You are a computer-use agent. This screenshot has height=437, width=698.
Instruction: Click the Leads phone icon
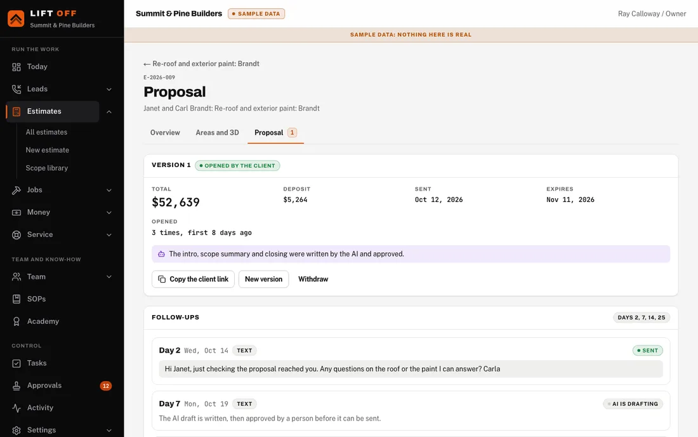tap(16, 89)
